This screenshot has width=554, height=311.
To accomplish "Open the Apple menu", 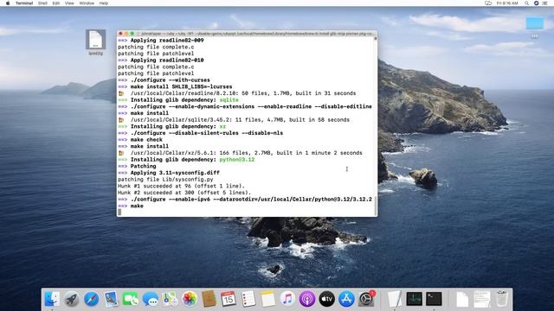I will coord(8,3).
